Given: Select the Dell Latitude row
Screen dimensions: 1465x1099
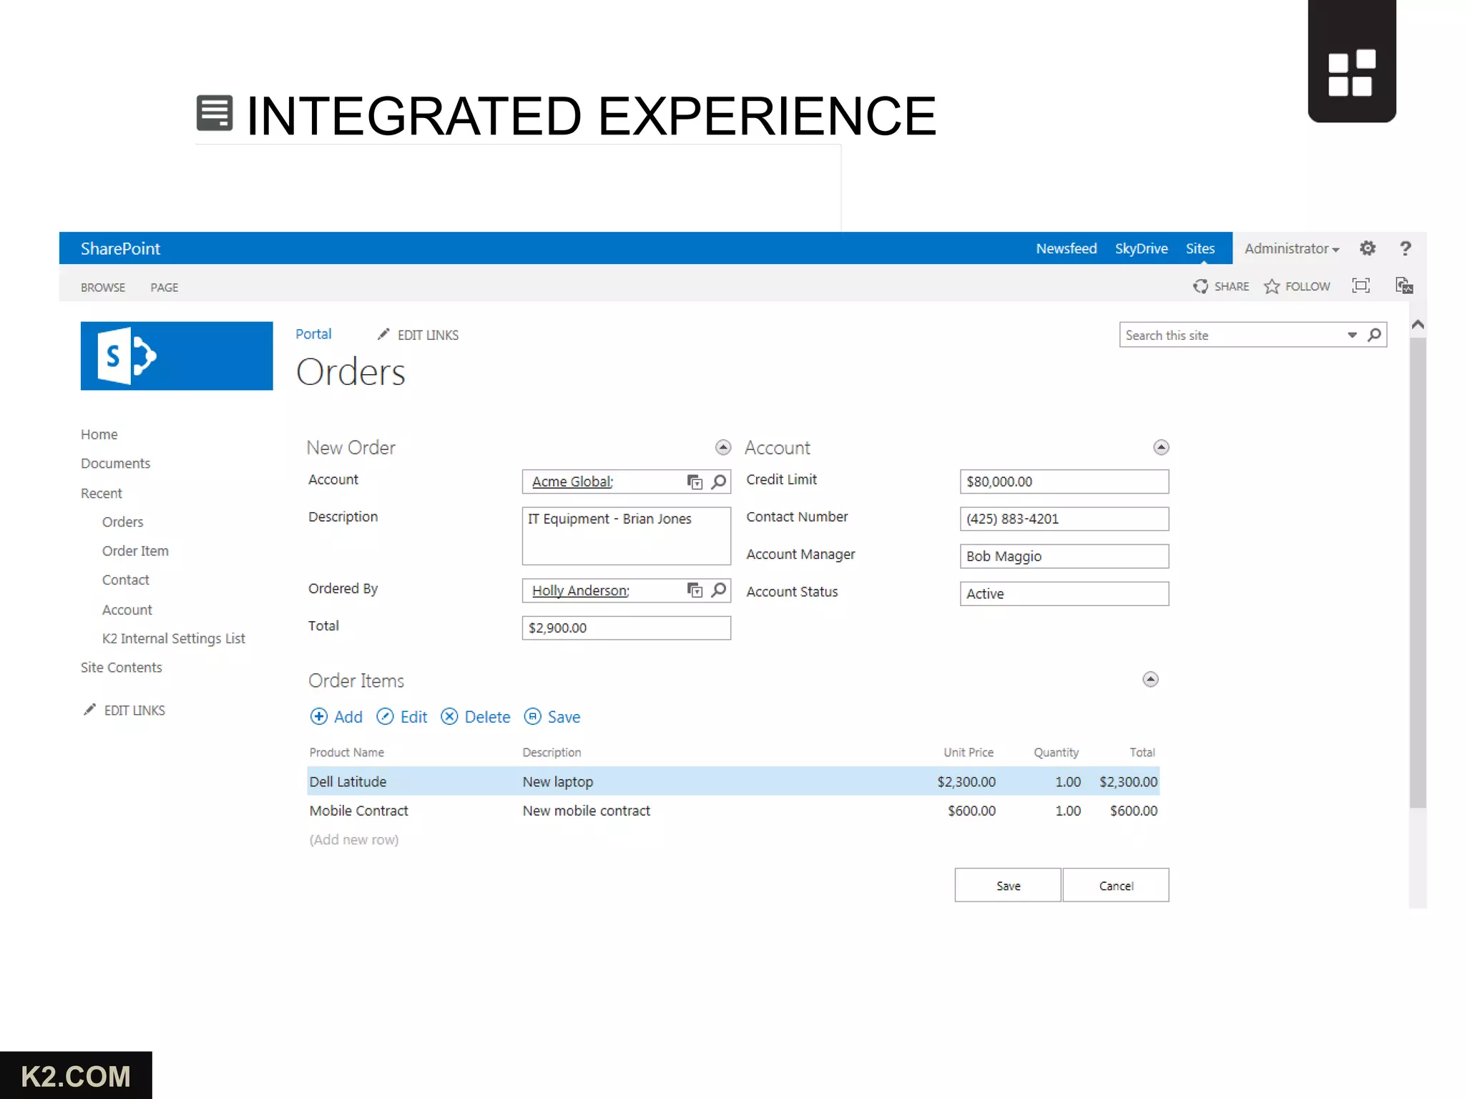Looking at the screenshot, I should [x=733, y=781].
